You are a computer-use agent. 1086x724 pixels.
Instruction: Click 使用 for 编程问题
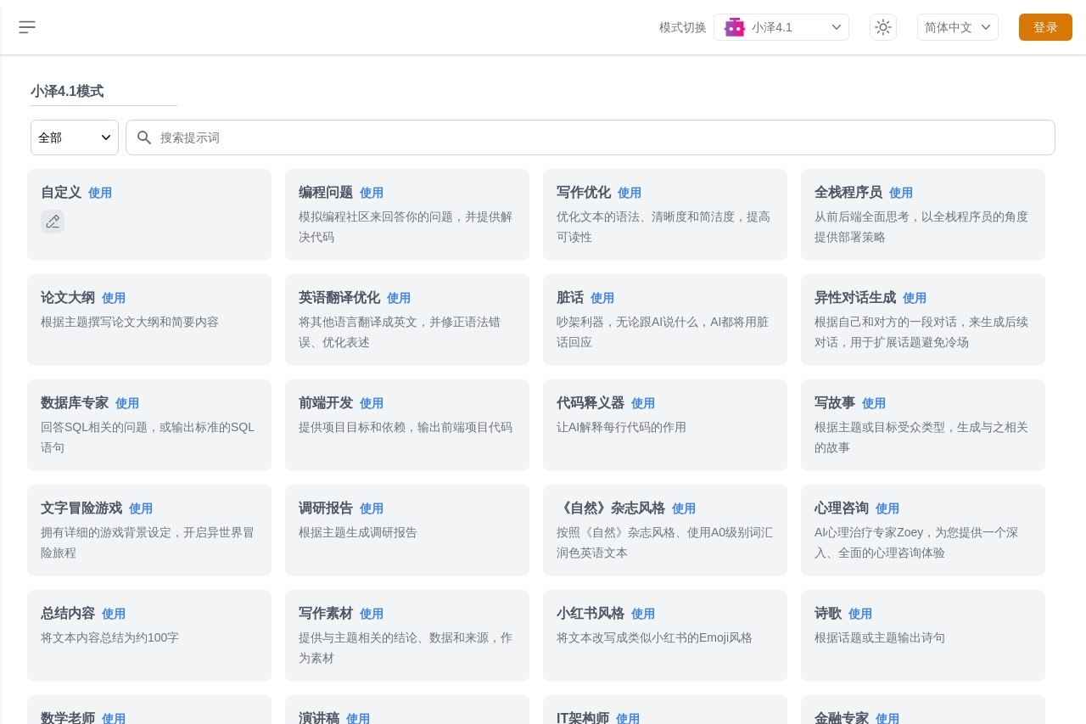(x=372, y=193)
